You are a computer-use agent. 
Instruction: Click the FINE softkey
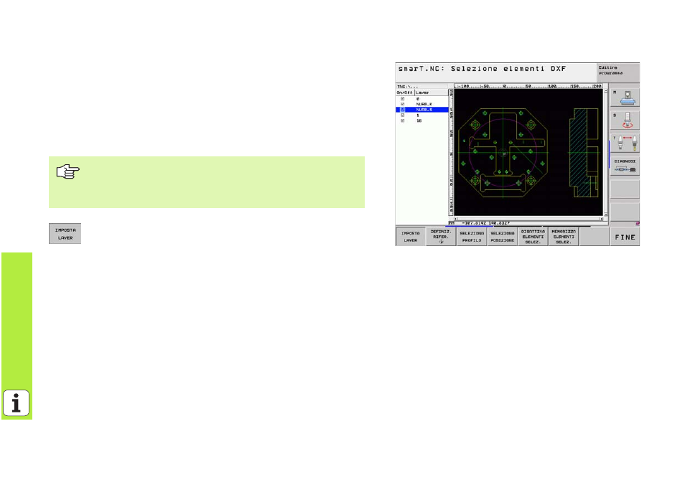tap(625, 237)
